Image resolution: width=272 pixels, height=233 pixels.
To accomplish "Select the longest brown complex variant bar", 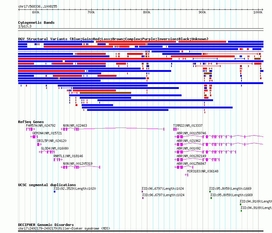I will [x=105, y=93].
